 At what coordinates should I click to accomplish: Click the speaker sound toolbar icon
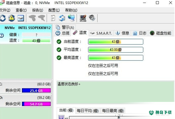[92, 18]
